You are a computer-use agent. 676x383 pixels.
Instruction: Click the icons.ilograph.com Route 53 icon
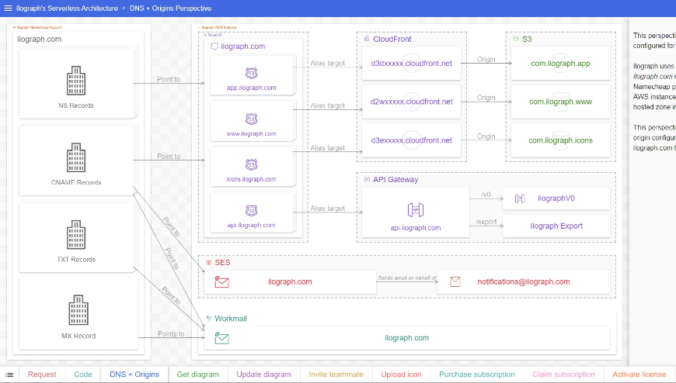point(251,164)
